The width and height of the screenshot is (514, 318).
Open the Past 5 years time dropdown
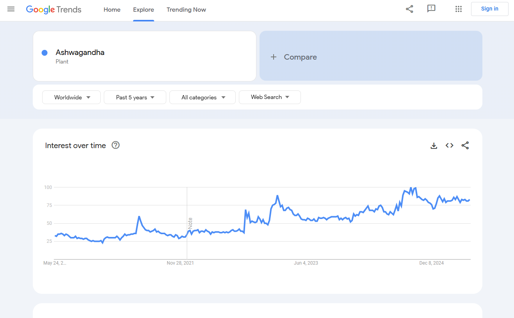(x=135, y=97)
